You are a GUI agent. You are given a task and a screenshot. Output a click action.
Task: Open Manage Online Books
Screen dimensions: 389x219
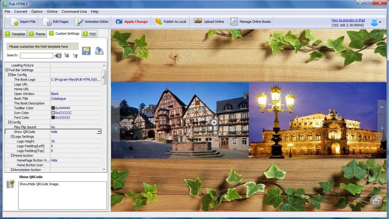[x=250, y=22]
